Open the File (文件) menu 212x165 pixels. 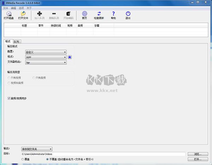(x=6, y=8)
